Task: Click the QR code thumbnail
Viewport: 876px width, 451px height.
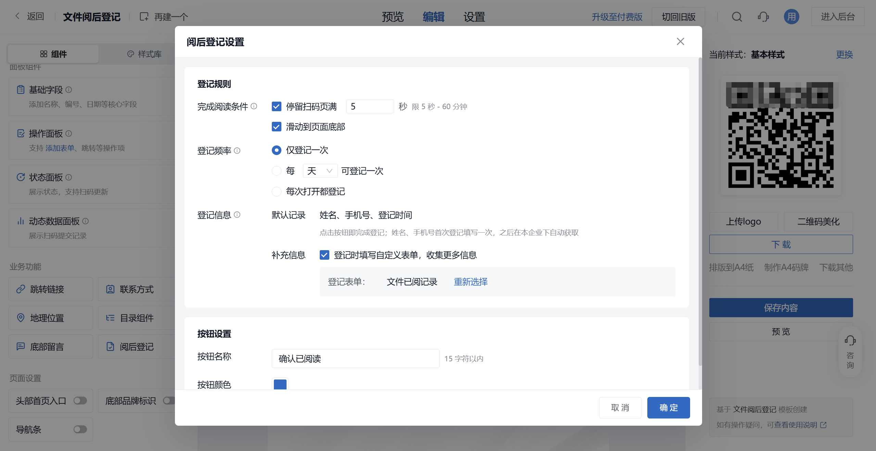Action: (x=780, y=135)
